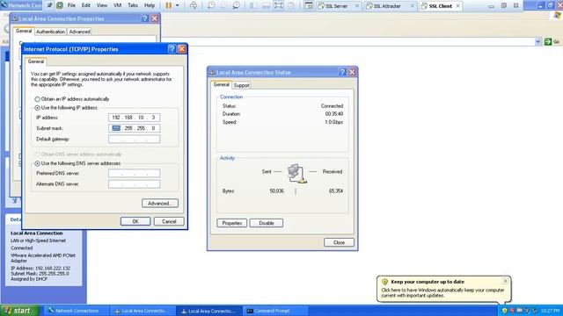Click the "1.0 Gbps" speed value

tap(333, 122)
